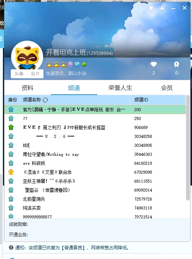Click the 名片 button under avatar
The height and width of the screenshot is (259, 192).
pos(35,74)
